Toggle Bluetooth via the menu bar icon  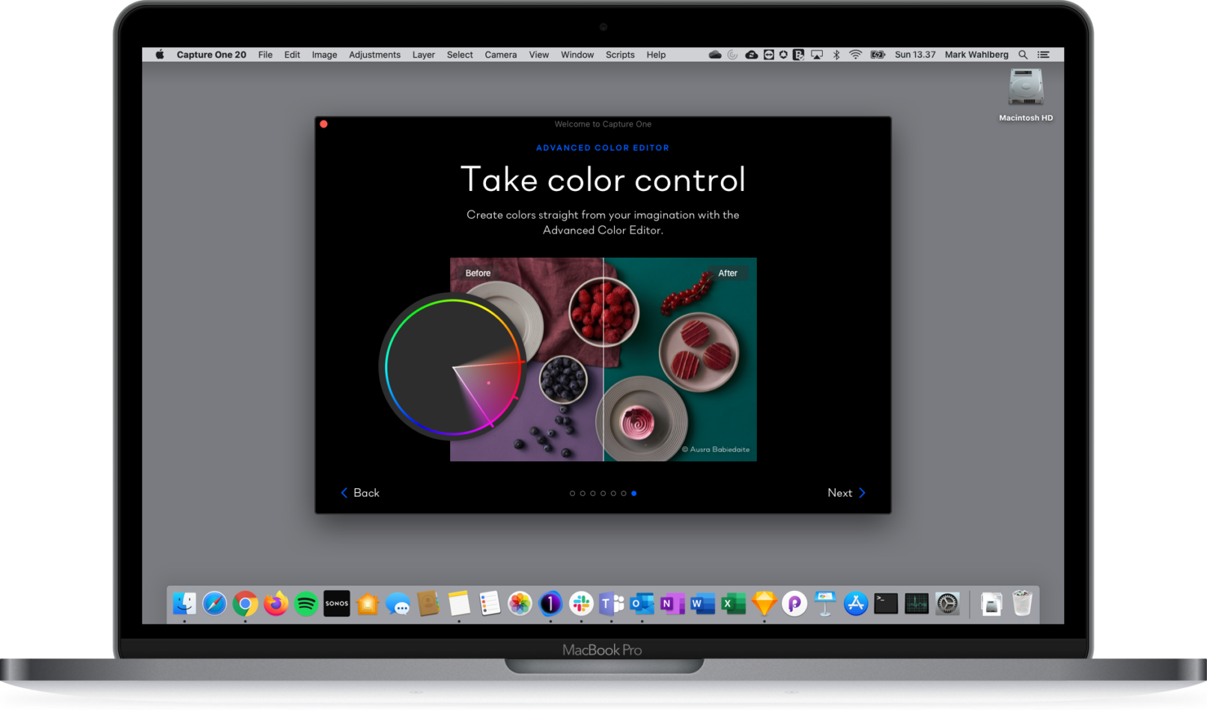[x=836, y=54]
